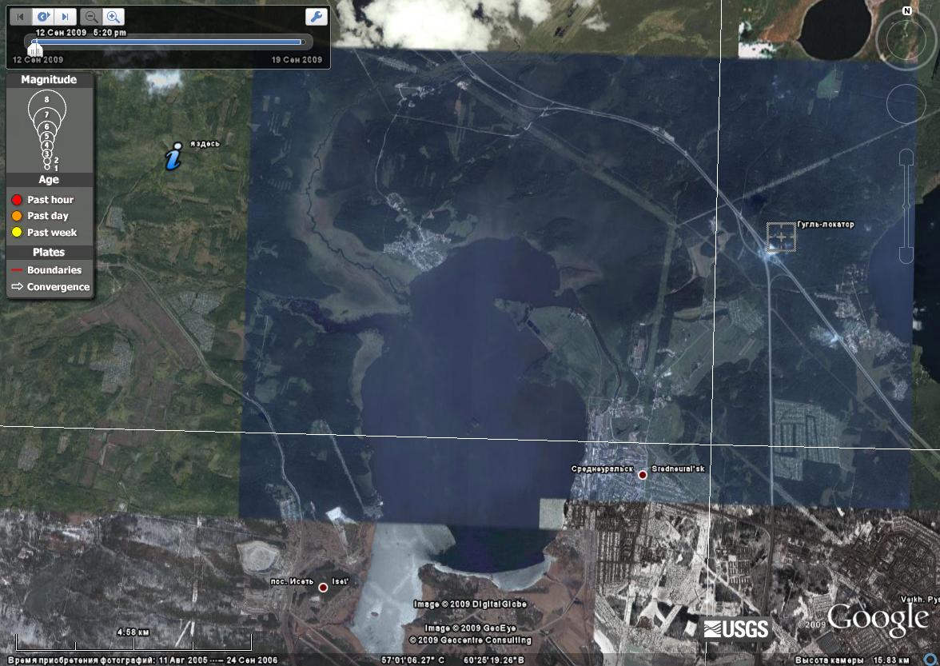Open the blue 'i' info placemark
This screenshot has width=940, height=666.
pyautogui.click(x=173, y=156)
